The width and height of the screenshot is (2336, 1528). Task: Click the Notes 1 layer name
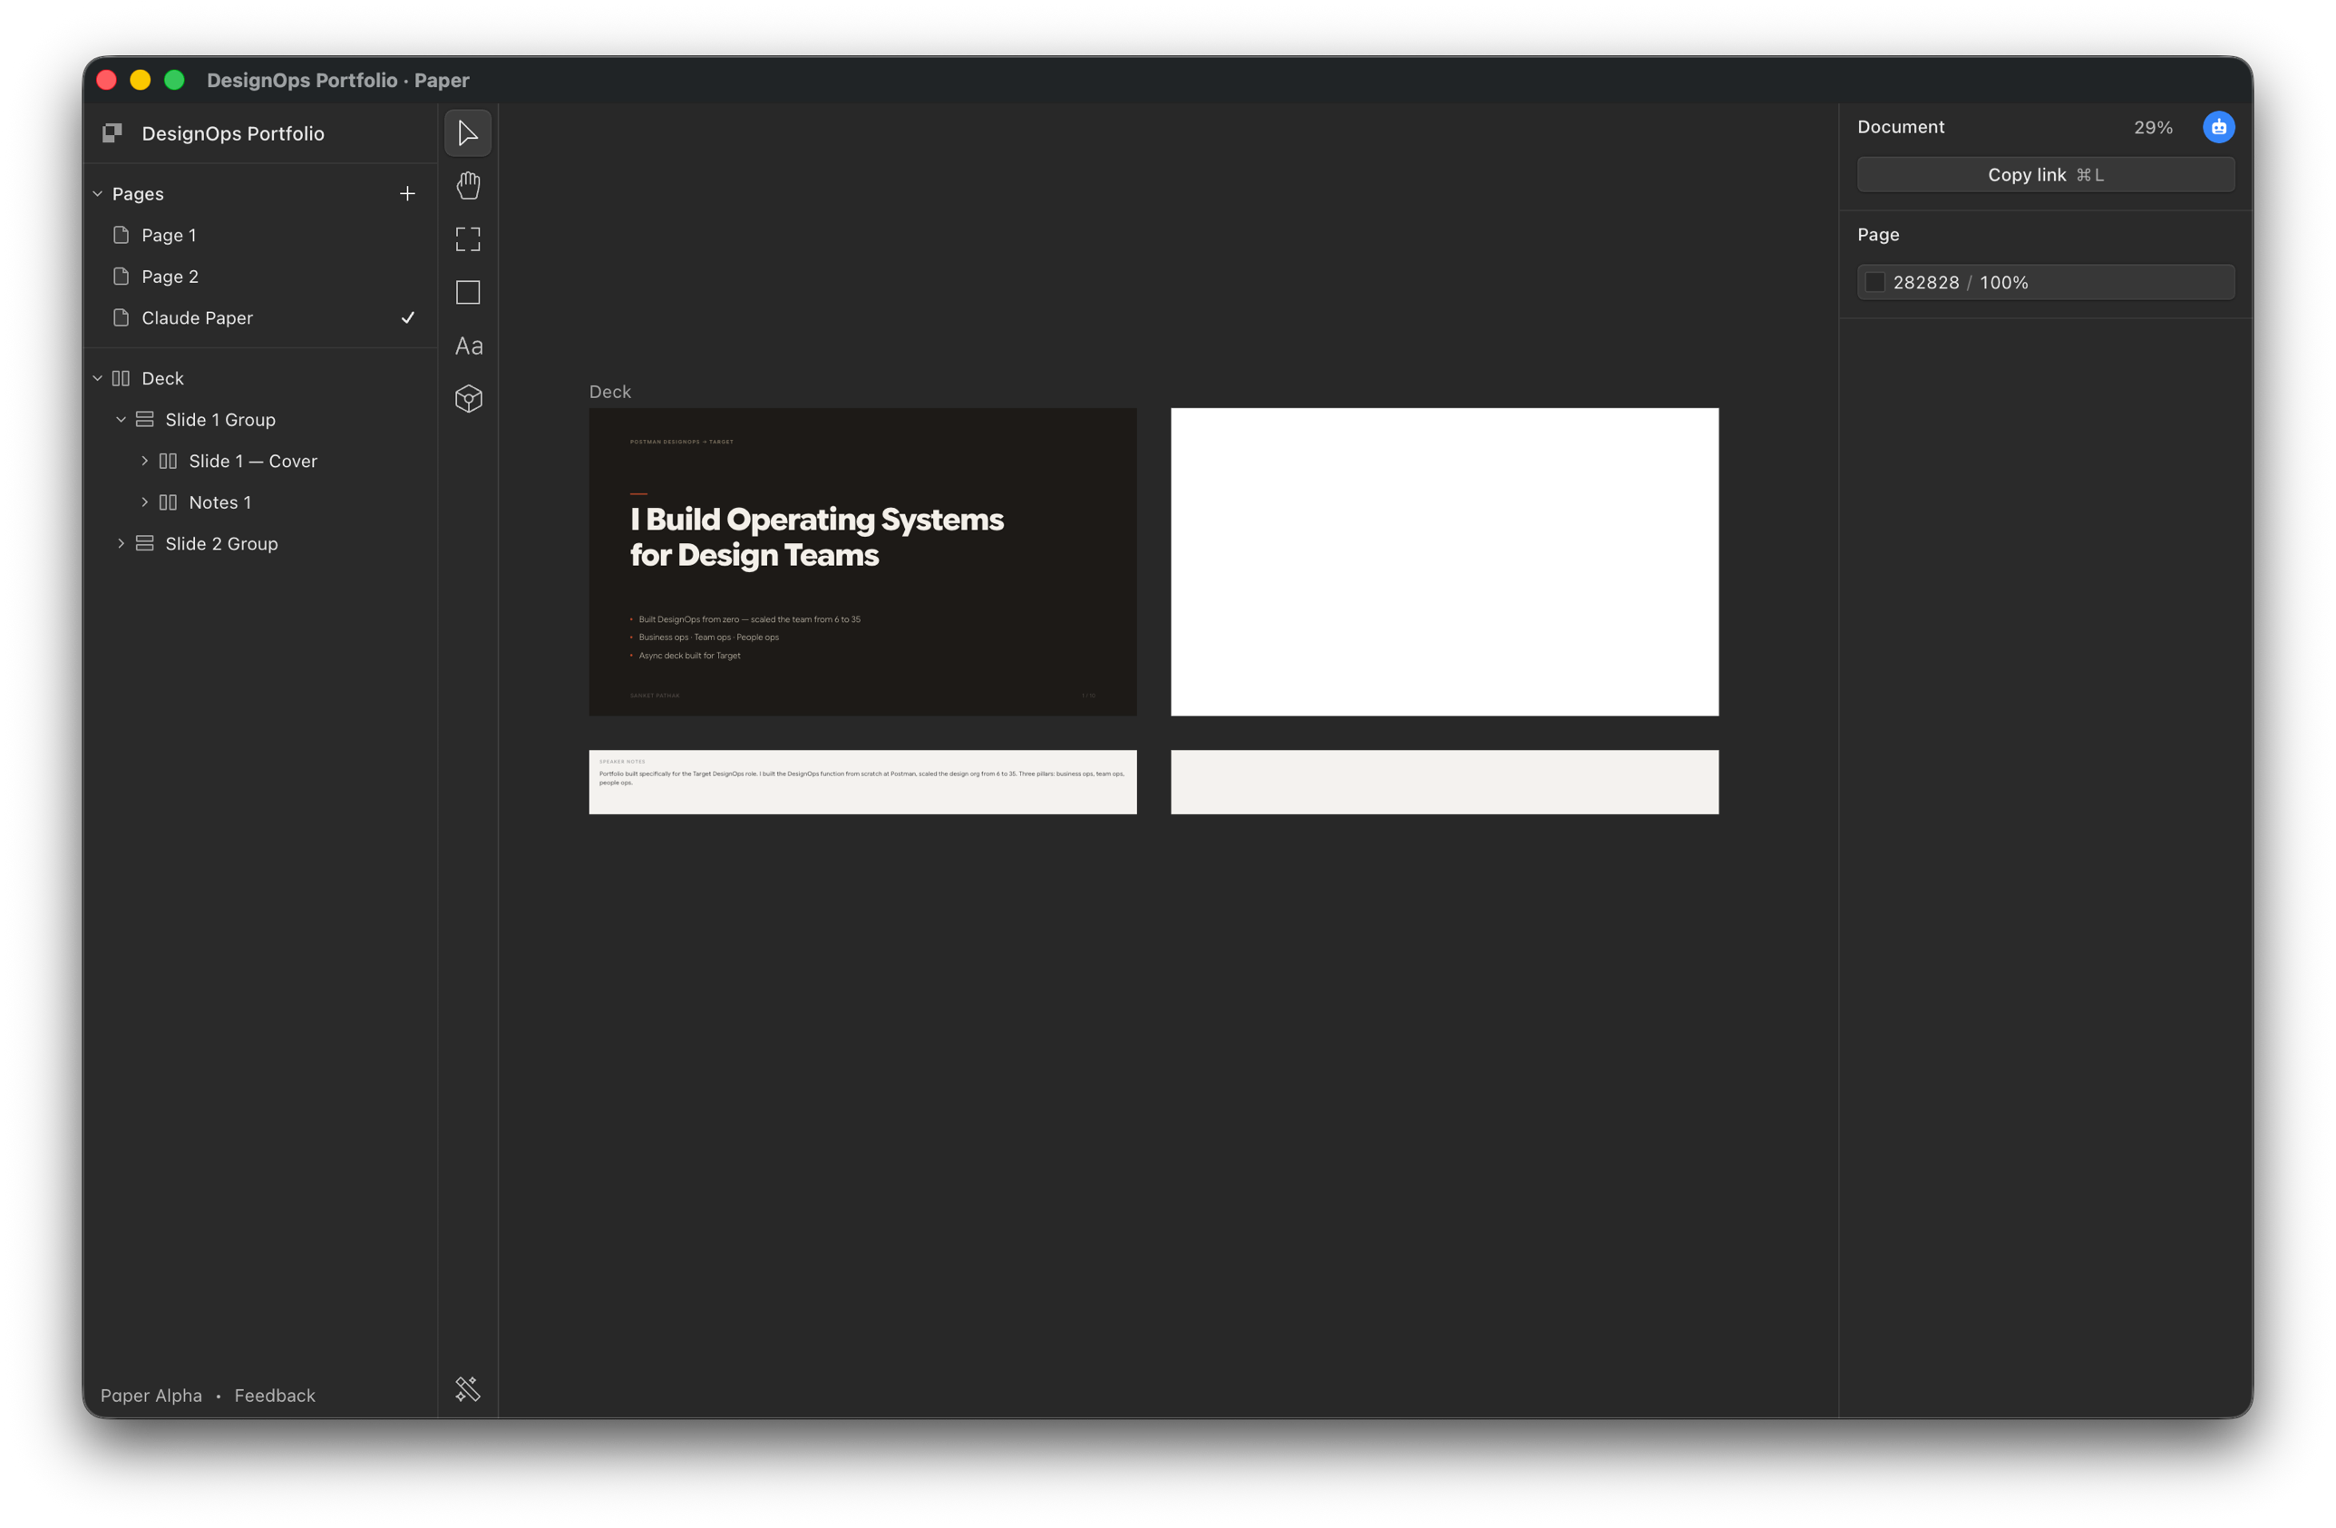(219, 502)
